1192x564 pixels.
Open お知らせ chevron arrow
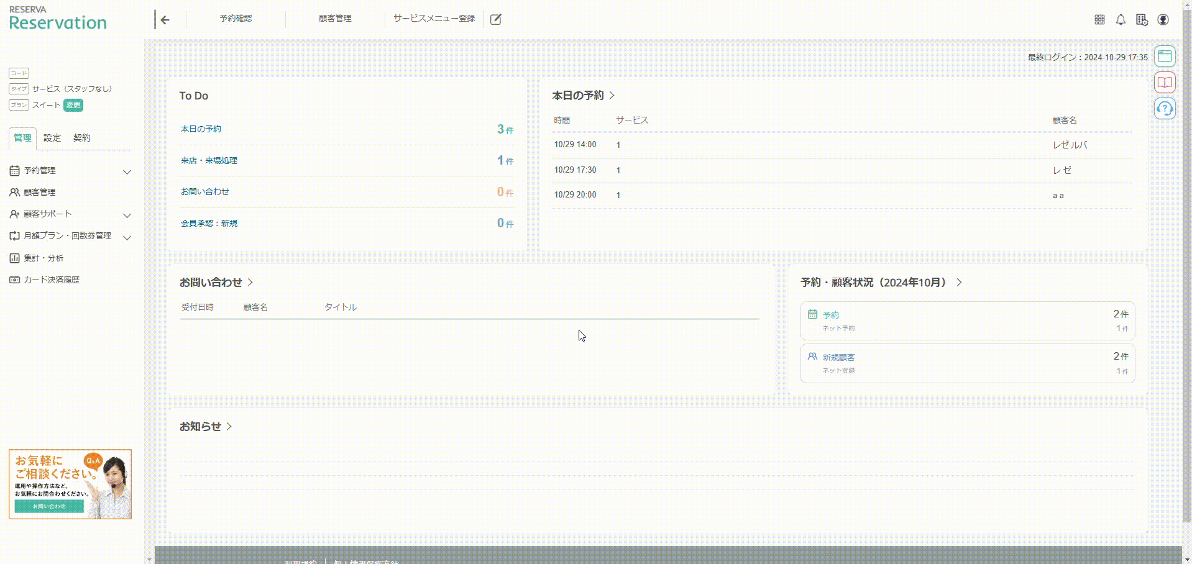click(229, 426)
